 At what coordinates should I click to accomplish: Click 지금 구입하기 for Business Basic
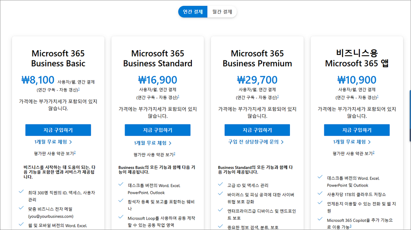click(x=58, y=130)
